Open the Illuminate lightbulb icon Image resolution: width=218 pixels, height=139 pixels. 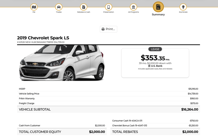point(183,7)
